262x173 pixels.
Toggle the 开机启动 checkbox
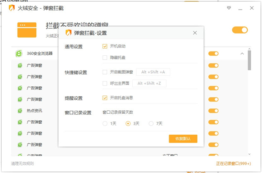click(105, 46)
